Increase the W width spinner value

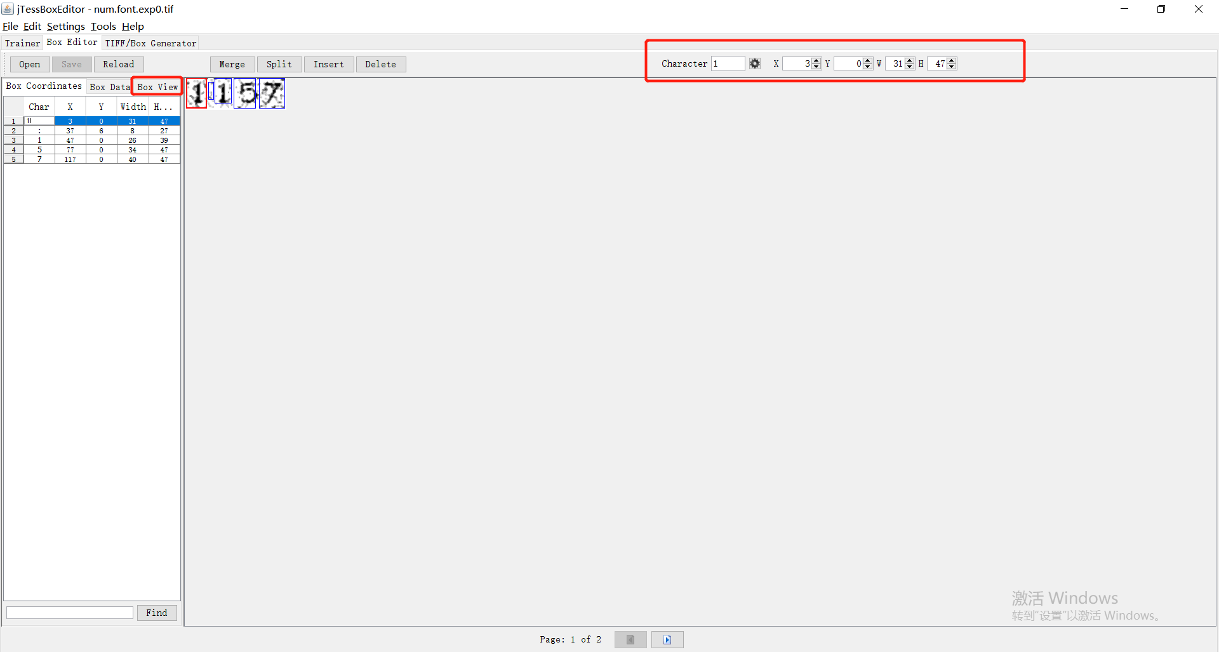(x=910, y=60)
